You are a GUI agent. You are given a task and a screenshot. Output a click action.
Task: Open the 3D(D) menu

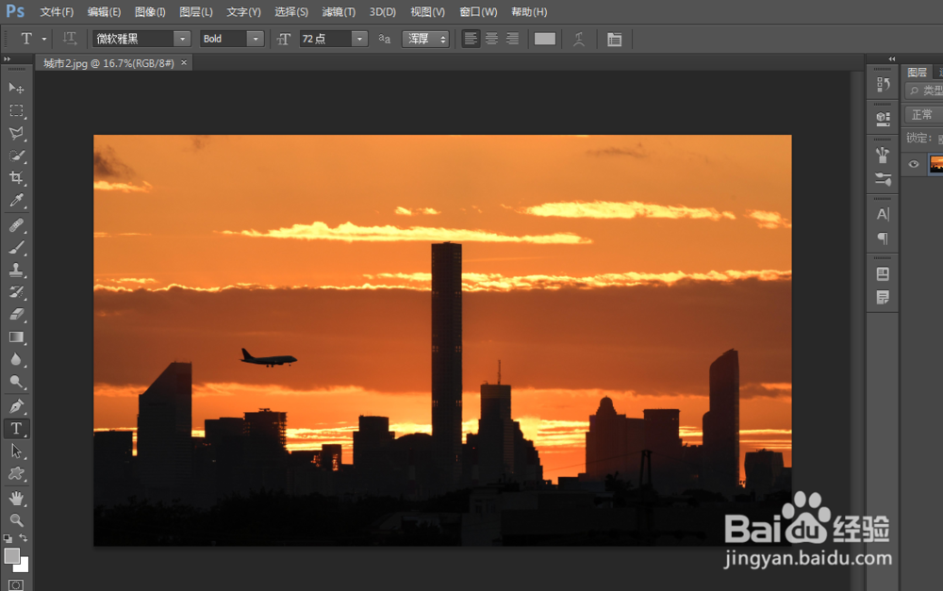(383, 12)
